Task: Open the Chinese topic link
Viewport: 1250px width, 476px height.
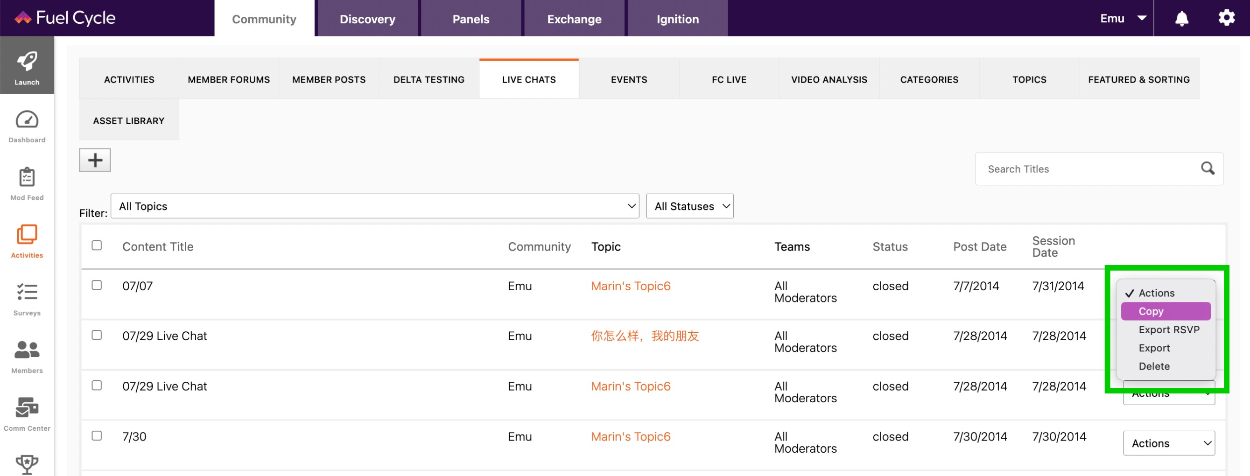Action: (645, 336)
